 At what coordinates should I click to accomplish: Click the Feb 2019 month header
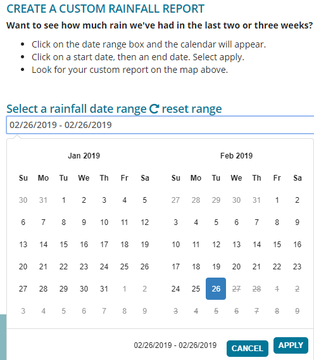[x=237, y=156]
